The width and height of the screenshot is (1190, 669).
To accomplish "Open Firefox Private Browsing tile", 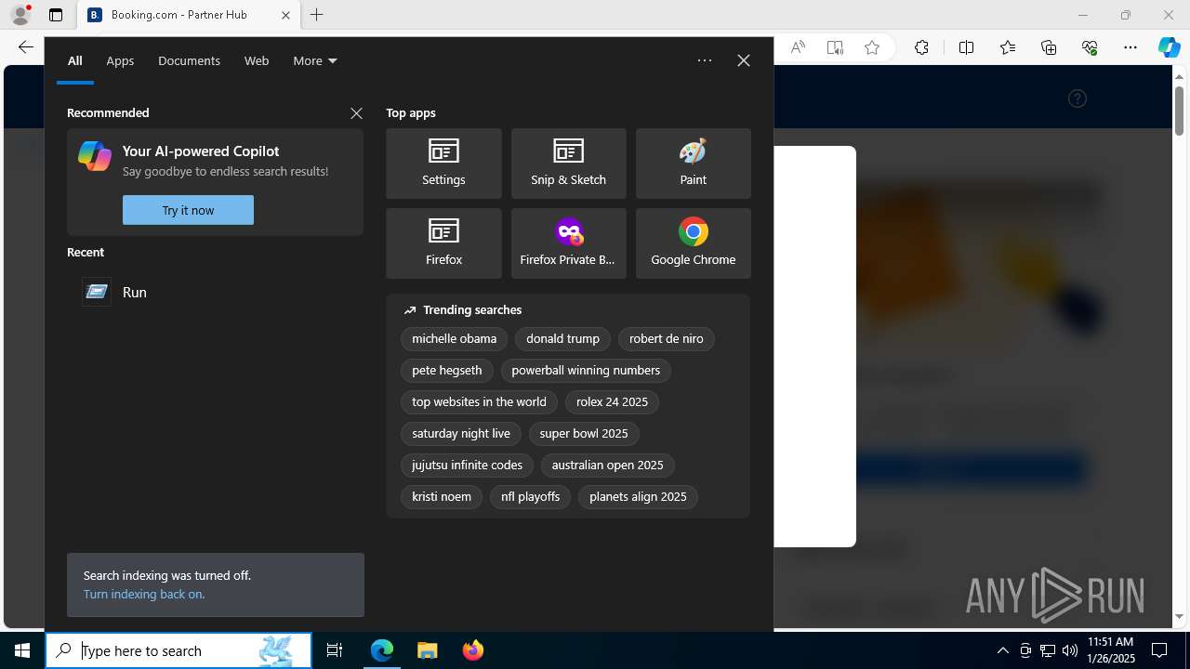I will 568,243.
